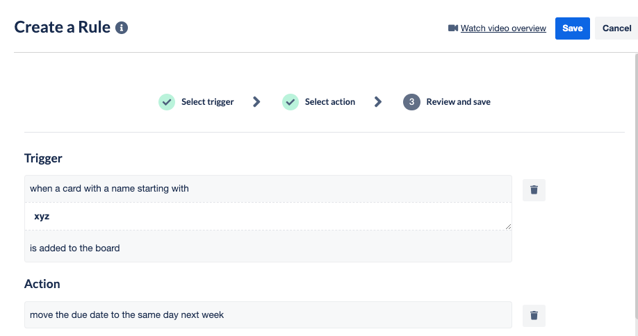Click the chevron after Select trigger
The height and width of the screenshot is (336, 638).
click(256, 102)
